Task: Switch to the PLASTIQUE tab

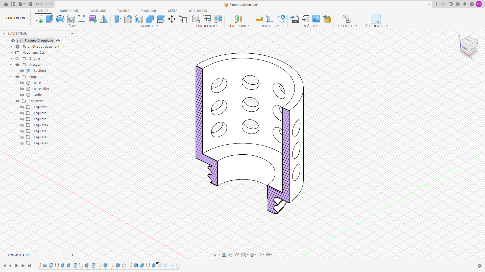Action: click(x=149, y=11)
